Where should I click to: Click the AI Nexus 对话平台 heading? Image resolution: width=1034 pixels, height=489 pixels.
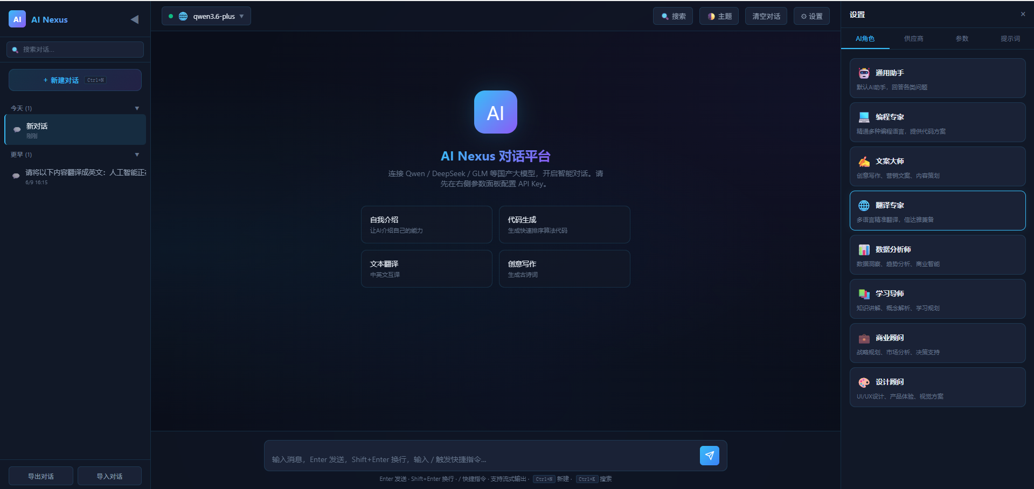pos(496,156)
